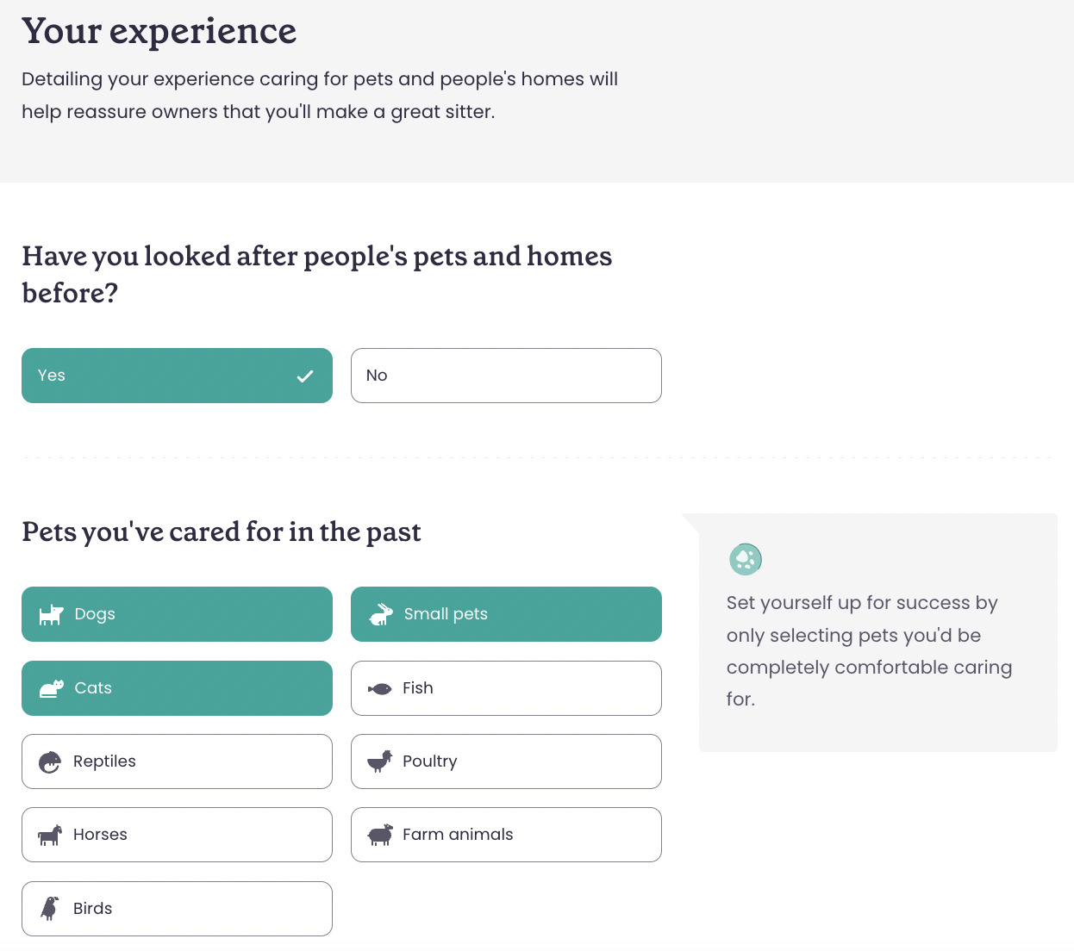Click the chicken poultry icon

380,761
